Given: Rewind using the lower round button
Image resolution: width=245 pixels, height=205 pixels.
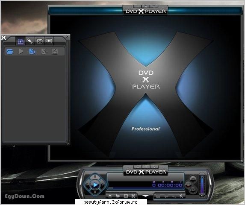Looking at the screenshot, I should [193, 190].
